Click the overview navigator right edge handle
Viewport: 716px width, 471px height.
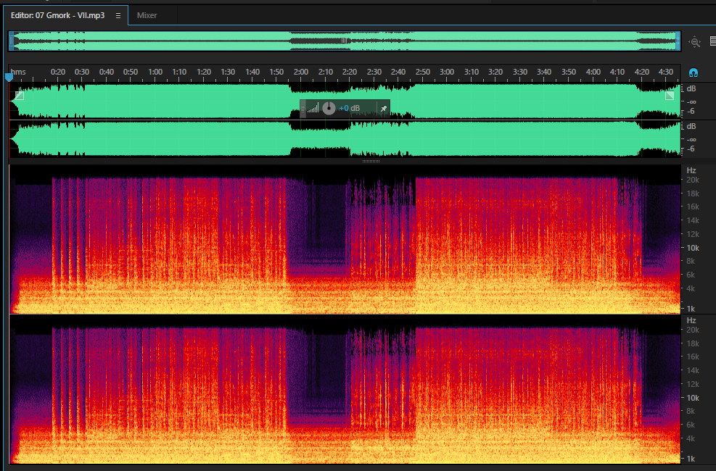coord(678,41)
